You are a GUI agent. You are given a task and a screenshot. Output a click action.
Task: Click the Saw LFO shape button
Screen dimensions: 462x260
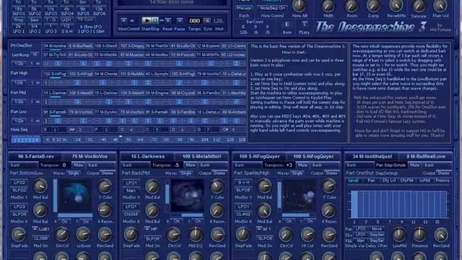(35, 20)
